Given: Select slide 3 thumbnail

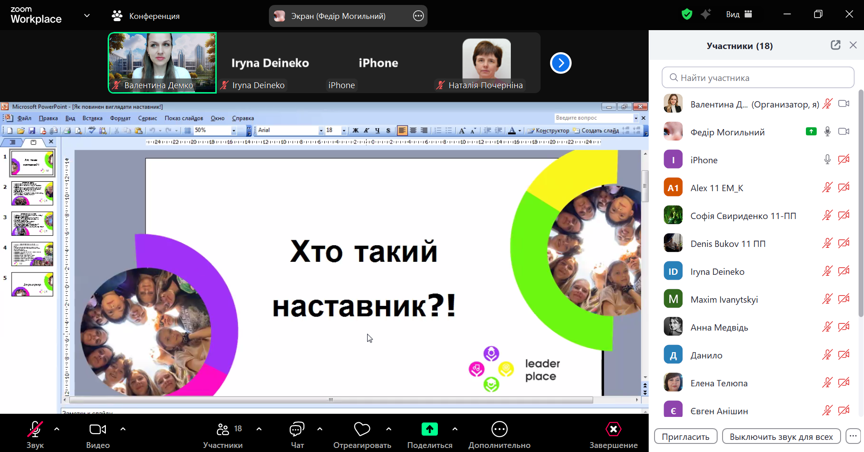Looking at the screenshot, I should pos(32,224).
